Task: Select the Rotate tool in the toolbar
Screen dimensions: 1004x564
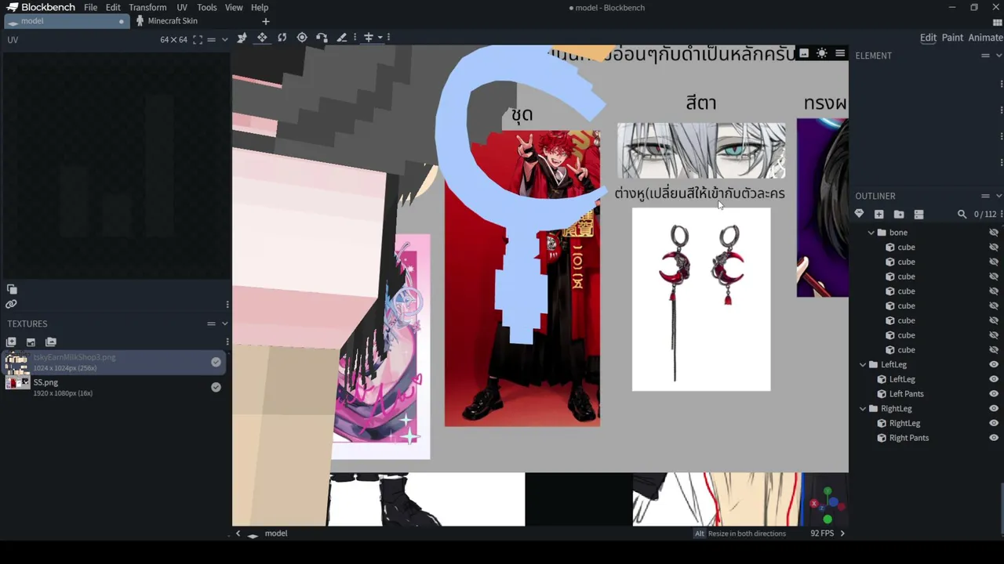Action: (282, 38)
